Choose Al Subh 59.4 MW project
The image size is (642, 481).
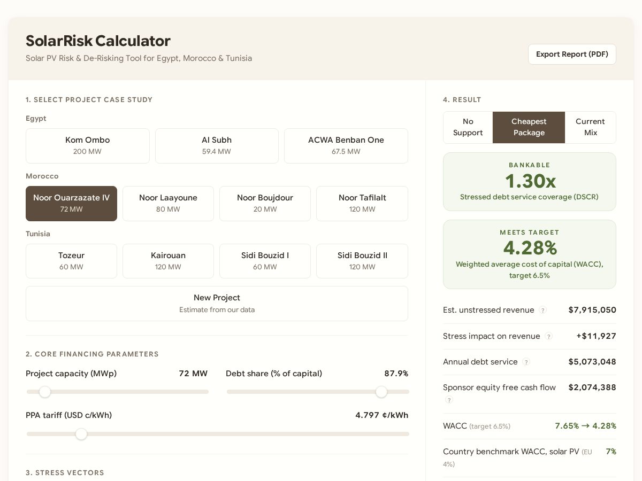[x=217, y=146]
